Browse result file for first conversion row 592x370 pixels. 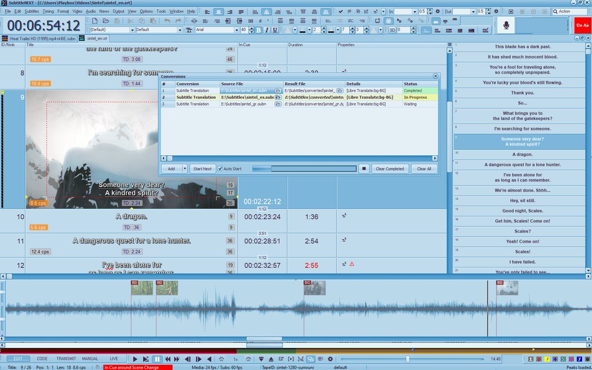coord(340,91)
